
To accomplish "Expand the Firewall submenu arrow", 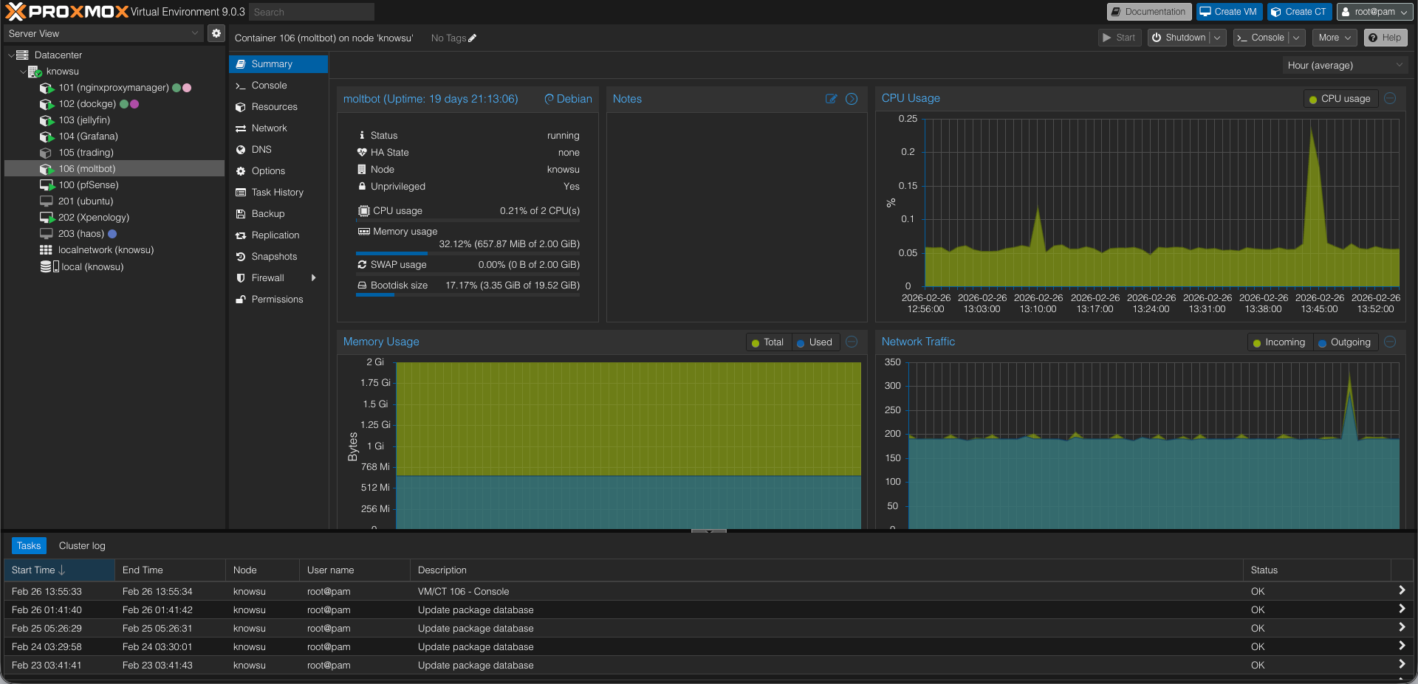I will tap(314, 278).
